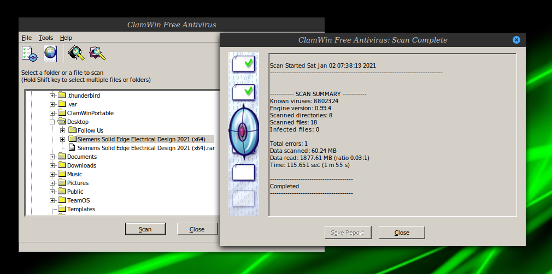Select the ClamWinPortable folder
Image resolution: width=552 pixels, height=274 pixels.
tap(91, 113)
